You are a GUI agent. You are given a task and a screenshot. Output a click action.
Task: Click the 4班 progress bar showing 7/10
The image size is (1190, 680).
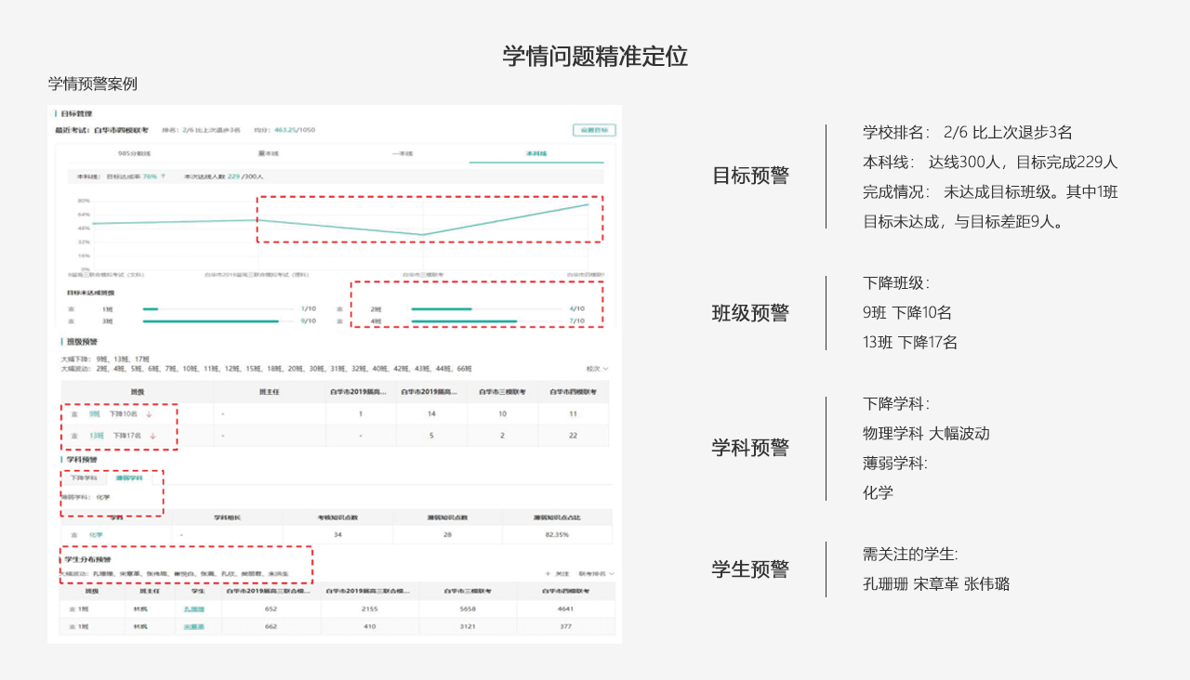(x=465, y=321)
